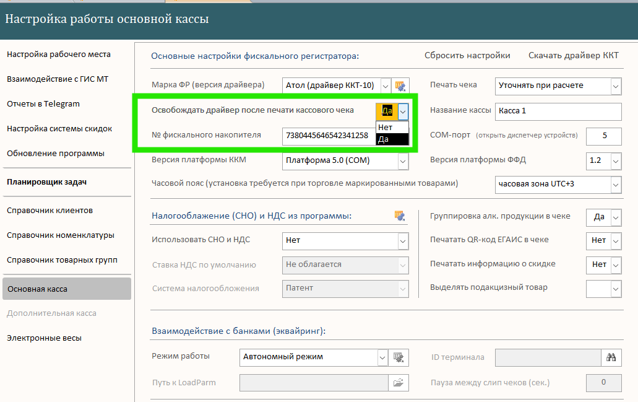Image resolution: width=638 pixels, height=402 pixels.
Task: Click Скачать драйвер ККТ link
Action: (573, 55)
